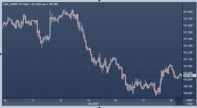Viewport: 197px width, 108px height.
Task: Click the dark timeline scroll thumb
Action: click(179, 102)
